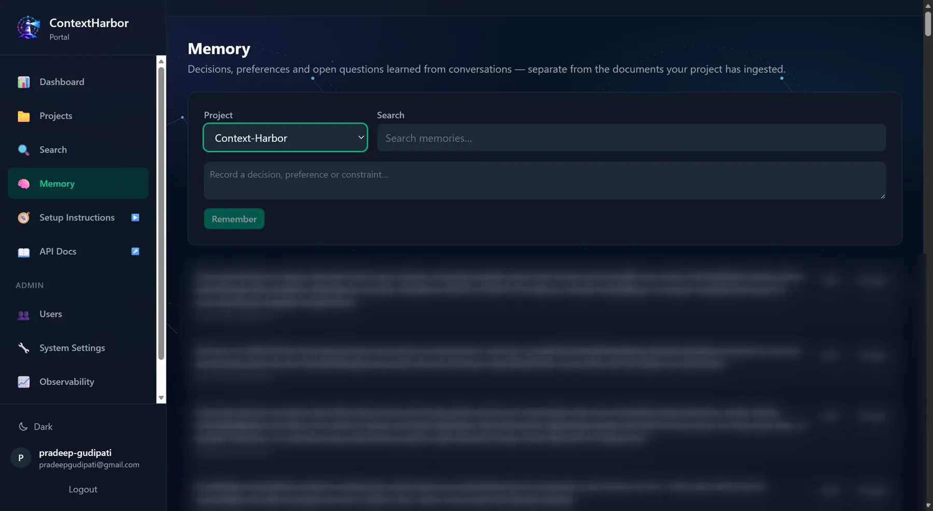Open Dashboard via its chart icon
933x511 pixels.
point(24,82)
